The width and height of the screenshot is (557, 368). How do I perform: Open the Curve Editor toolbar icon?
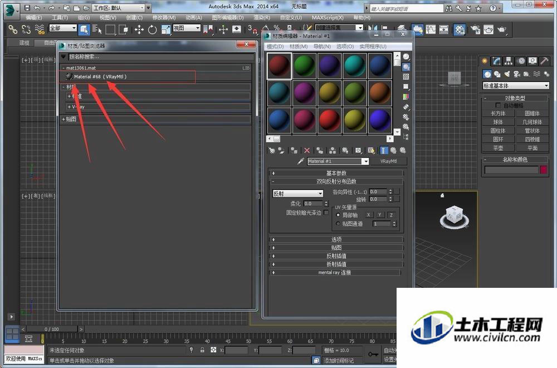coord(431,30)
